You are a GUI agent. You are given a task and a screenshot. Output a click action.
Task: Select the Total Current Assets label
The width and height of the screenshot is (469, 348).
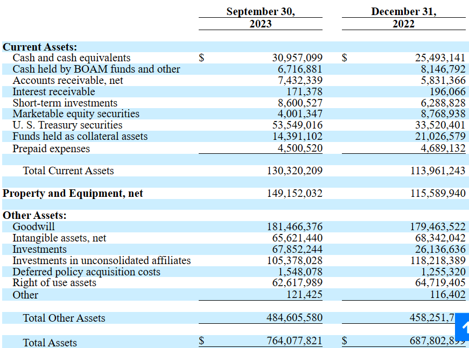click(x=68, y=171)
